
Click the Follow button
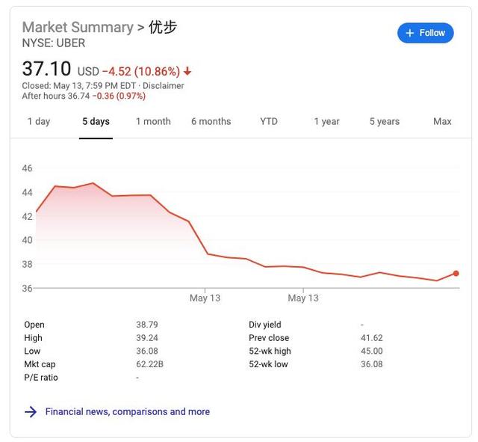click(x=425, y=33)
